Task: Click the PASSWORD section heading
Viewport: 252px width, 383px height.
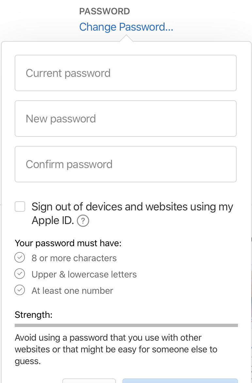Action: pos(104,11)
